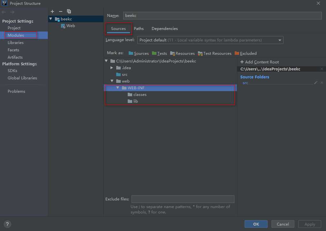Click the src link under Source Folders
The image size is (326, 231).
tap(245, 83)
